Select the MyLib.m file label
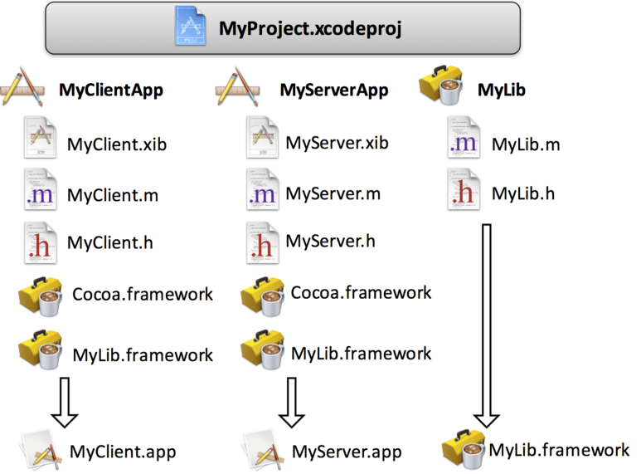Image resolution: width=641 pixels, height=474 pixels. tap(526, 144)
